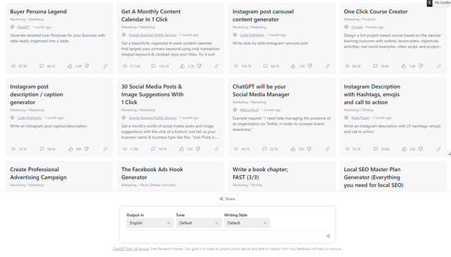This screenshot has height=257, width=451.
Task: Expand the Tone dropdown
Action: (x=198, y=223)
